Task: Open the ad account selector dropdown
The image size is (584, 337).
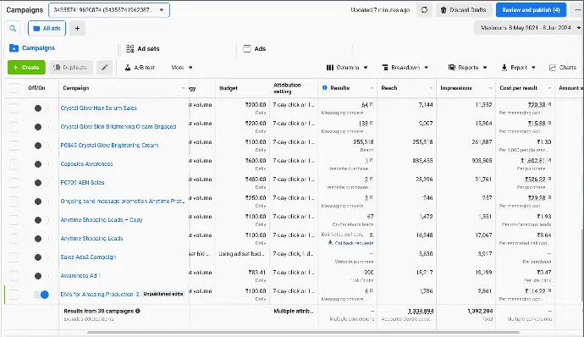Action: (x=109, y=10)
